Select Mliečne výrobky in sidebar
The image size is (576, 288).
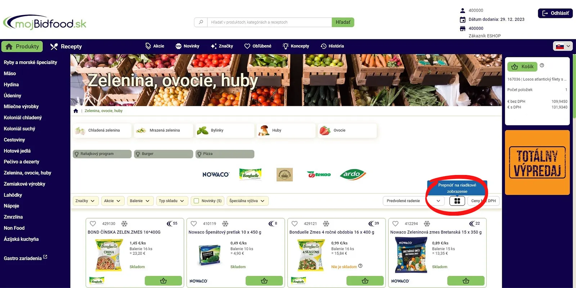point(21,107)
